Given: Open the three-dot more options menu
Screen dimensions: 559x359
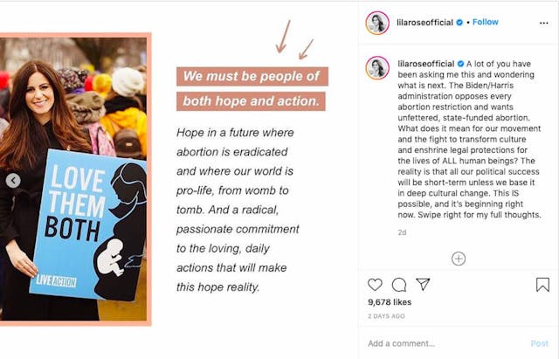Looking at the screenshot, I should click(542, 23).
